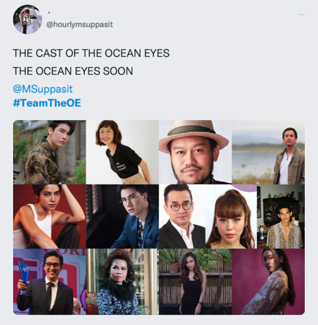View photo of man holding blue trophy
Viewport: 318px width, 325px height.
pyautogui.click(x=50, y=282)
